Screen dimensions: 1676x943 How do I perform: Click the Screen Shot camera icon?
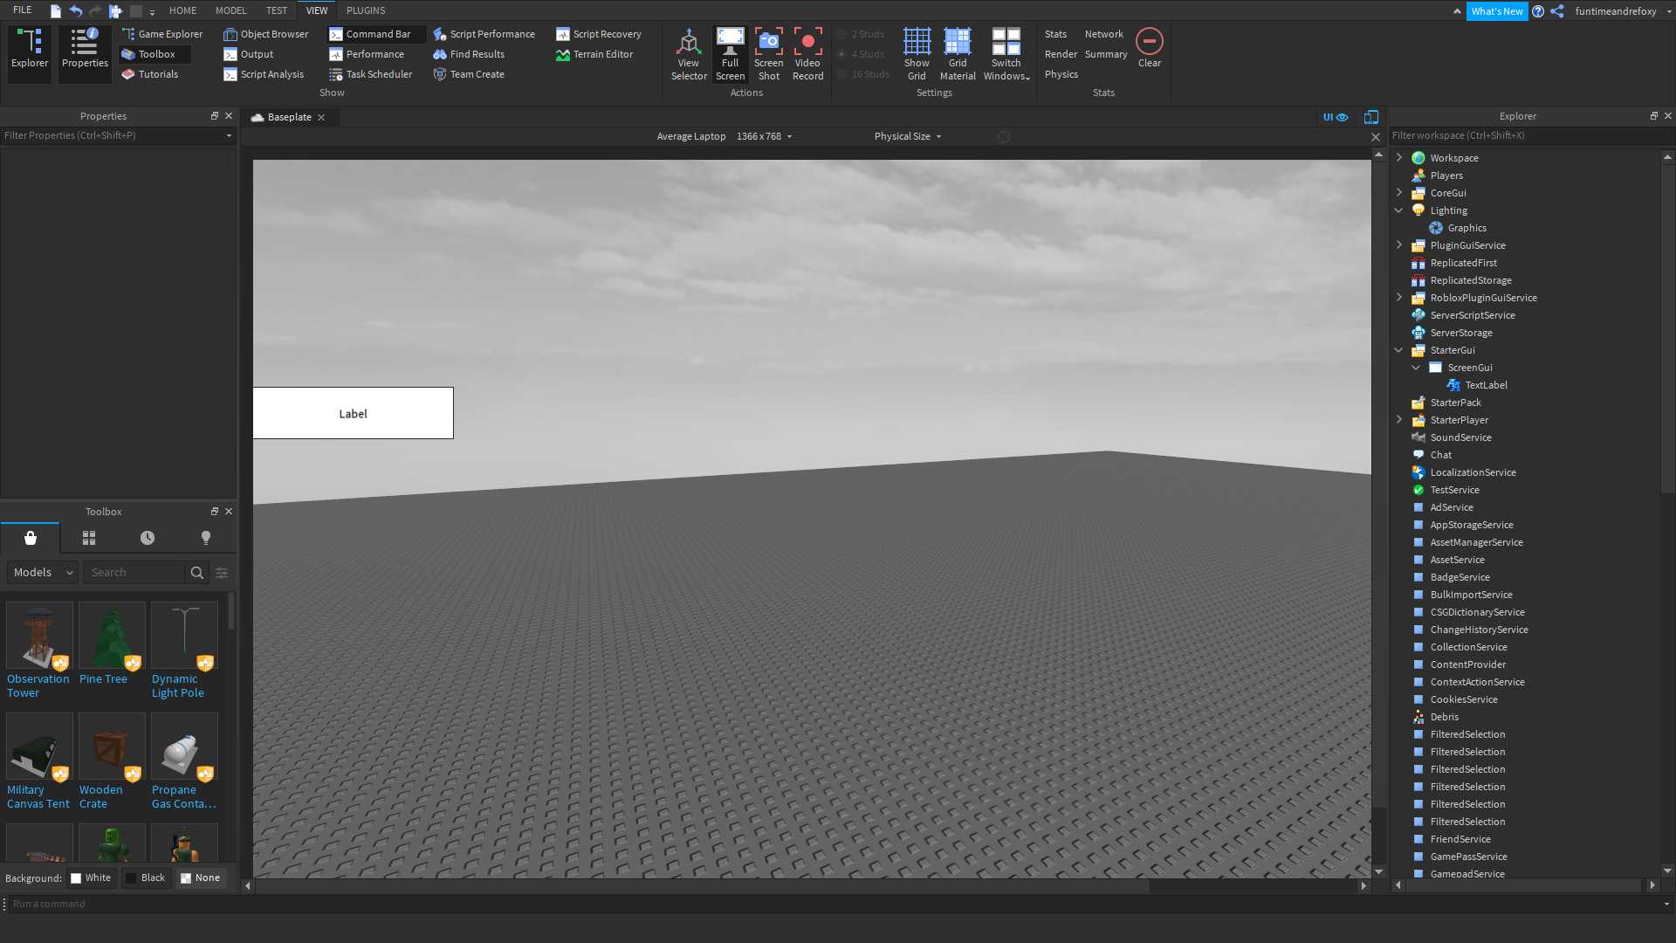click(x=768, y=42)
